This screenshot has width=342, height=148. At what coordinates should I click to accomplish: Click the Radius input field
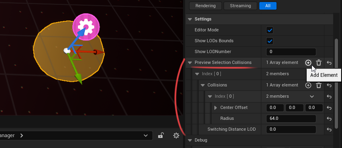point(291,119)
